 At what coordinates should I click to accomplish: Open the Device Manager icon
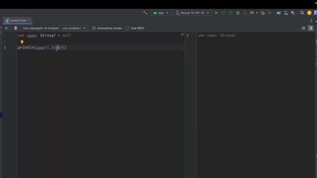286,13
